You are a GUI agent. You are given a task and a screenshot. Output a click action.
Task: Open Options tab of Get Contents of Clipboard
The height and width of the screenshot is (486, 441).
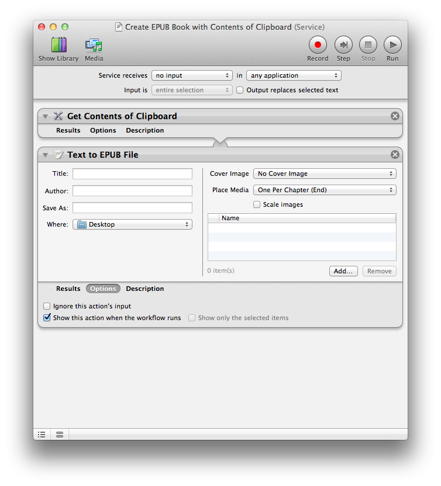click(x=103, y=130)
